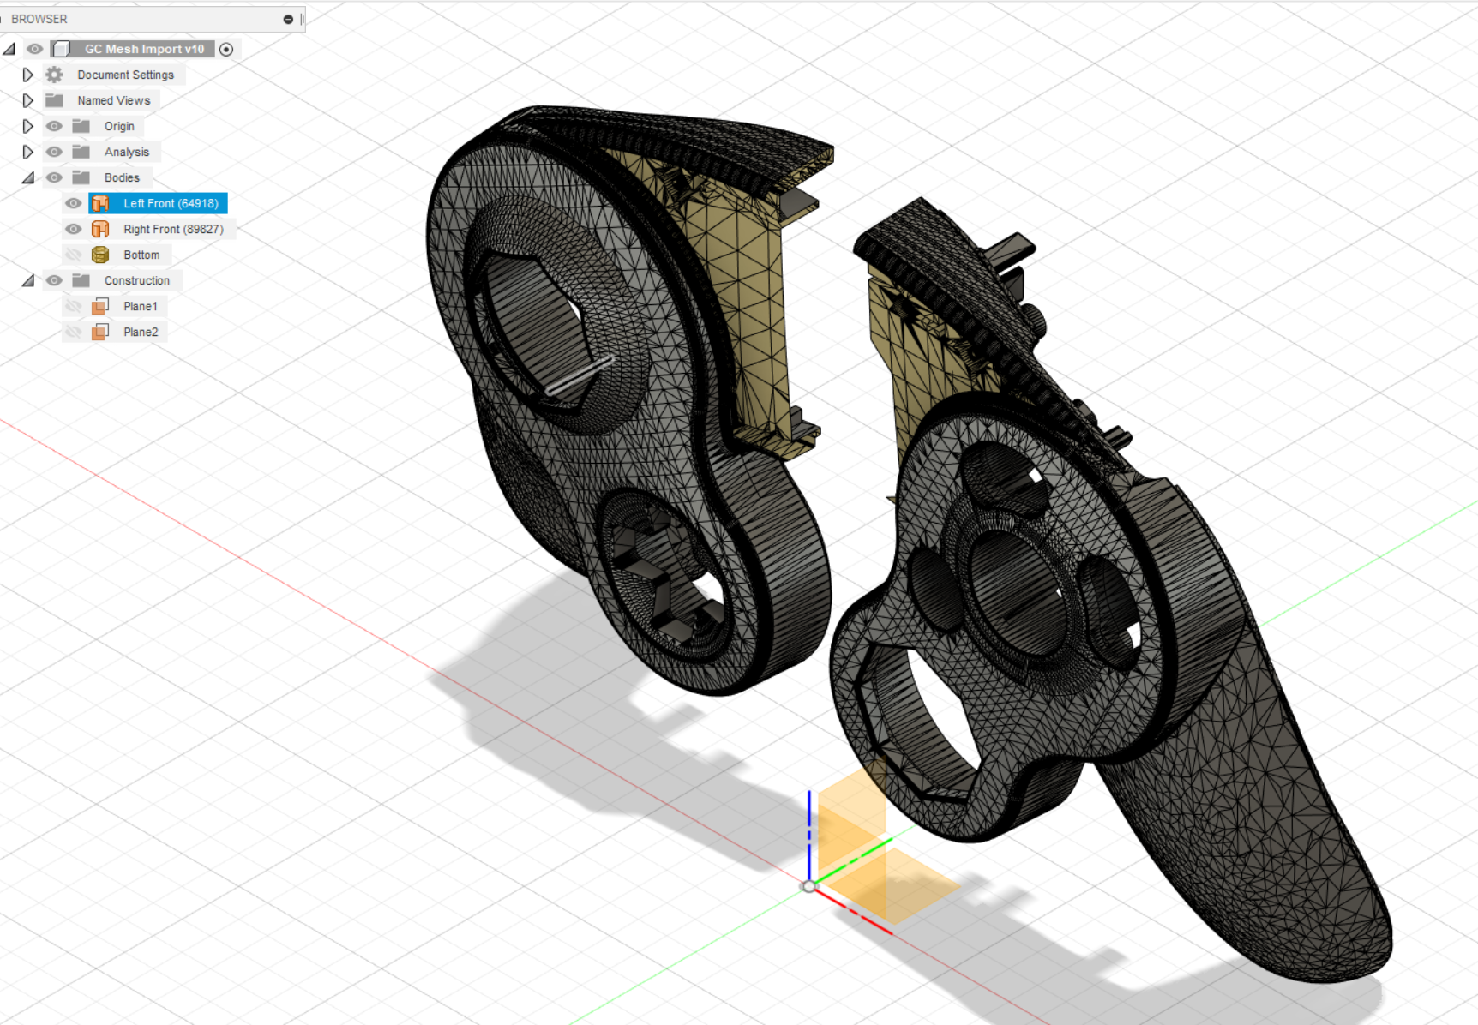
Task: Select the Plane1 label
Action: pyautogui.click(x=141, y=306)
